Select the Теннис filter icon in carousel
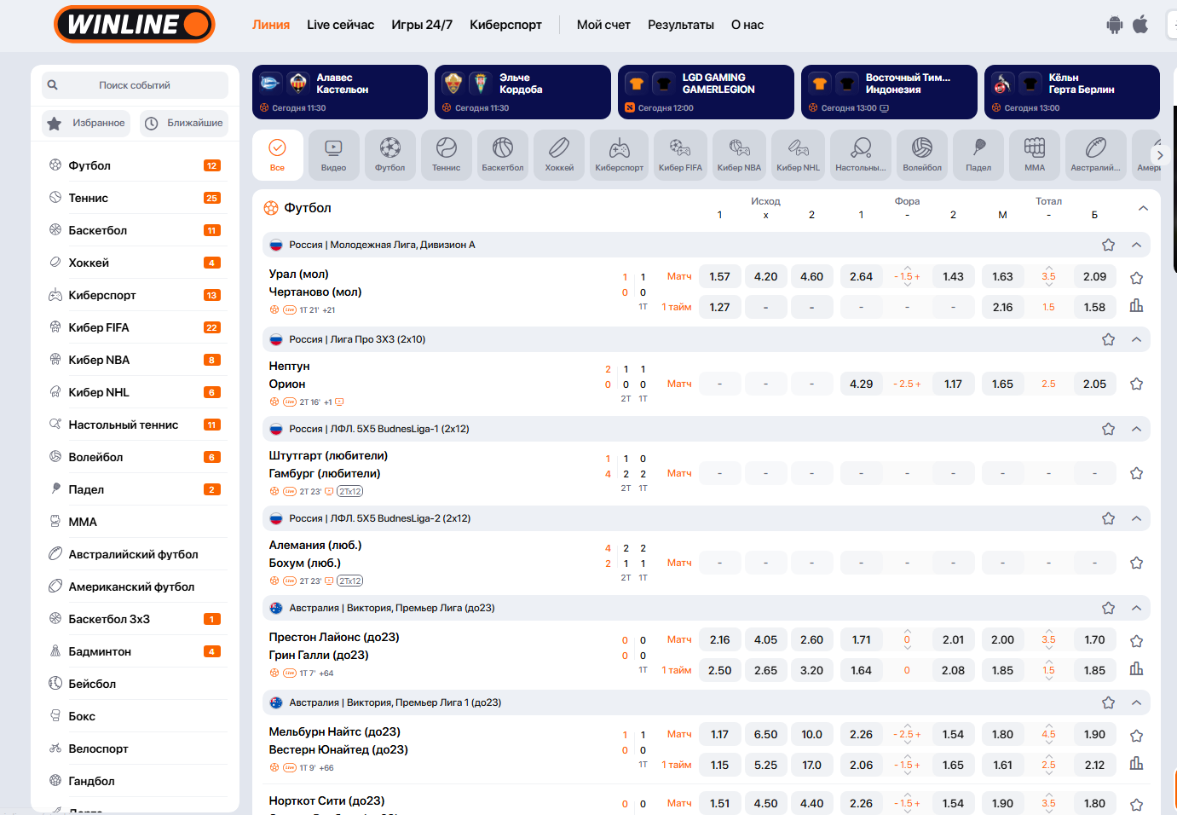 [x=446, y=155]
